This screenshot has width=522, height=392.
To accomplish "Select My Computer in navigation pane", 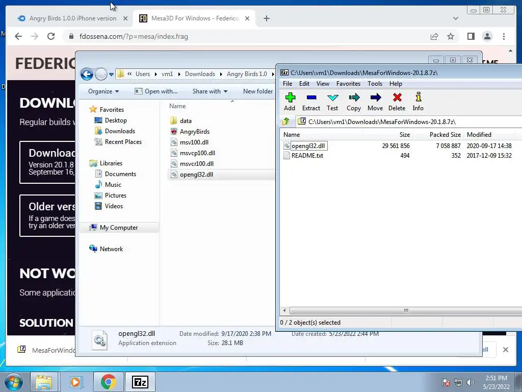I will pos(119,227).
